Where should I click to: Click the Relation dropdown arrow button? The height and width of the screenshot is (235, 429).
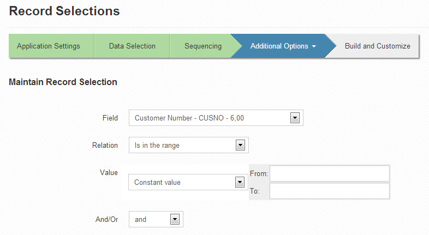pos(240,145)
